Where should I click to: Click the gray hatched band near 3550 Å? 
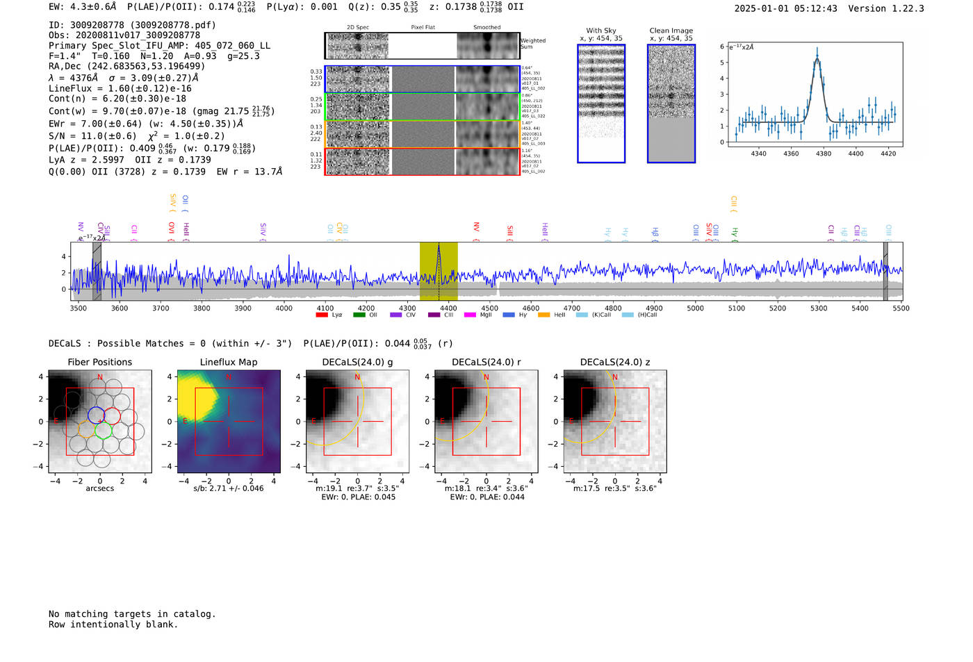tap(97, 272)
